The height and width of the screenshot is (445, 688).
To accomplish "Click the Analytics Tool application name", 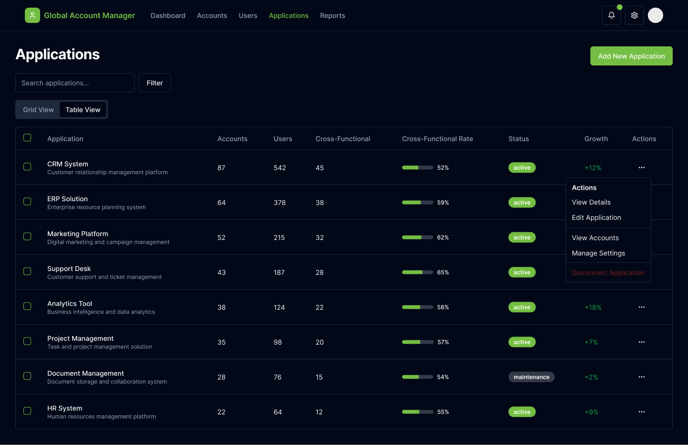I will 70,304.
